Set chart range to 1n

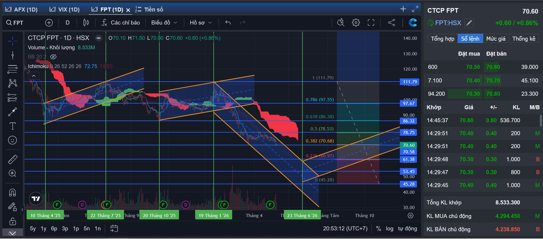point(98,229)
